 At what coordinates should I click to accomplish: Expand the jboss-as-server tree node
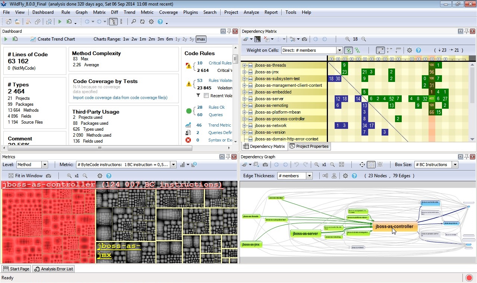[x=244, y=99]
